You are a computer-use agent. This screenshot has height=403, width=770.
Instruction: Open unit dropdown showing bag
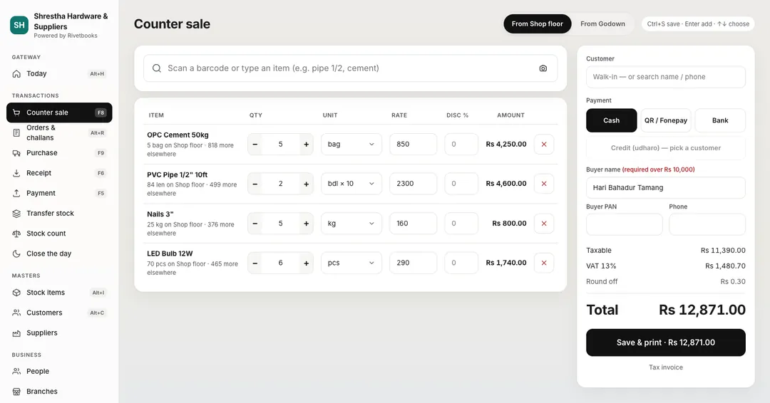[x=351, y=144]
